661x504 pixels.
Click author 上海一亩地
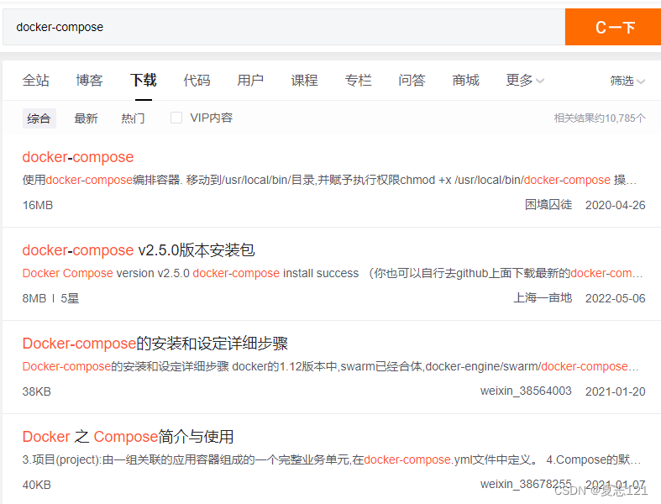[542, 297]
